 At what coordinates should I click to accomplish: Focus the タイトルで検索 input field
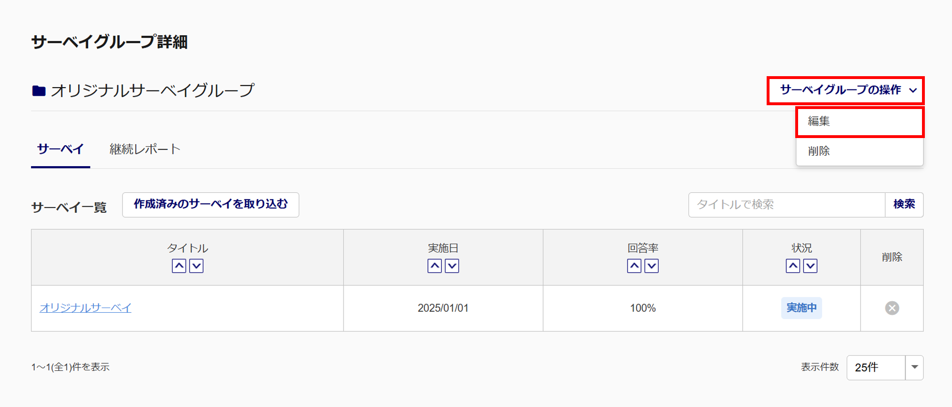[786, 205]
